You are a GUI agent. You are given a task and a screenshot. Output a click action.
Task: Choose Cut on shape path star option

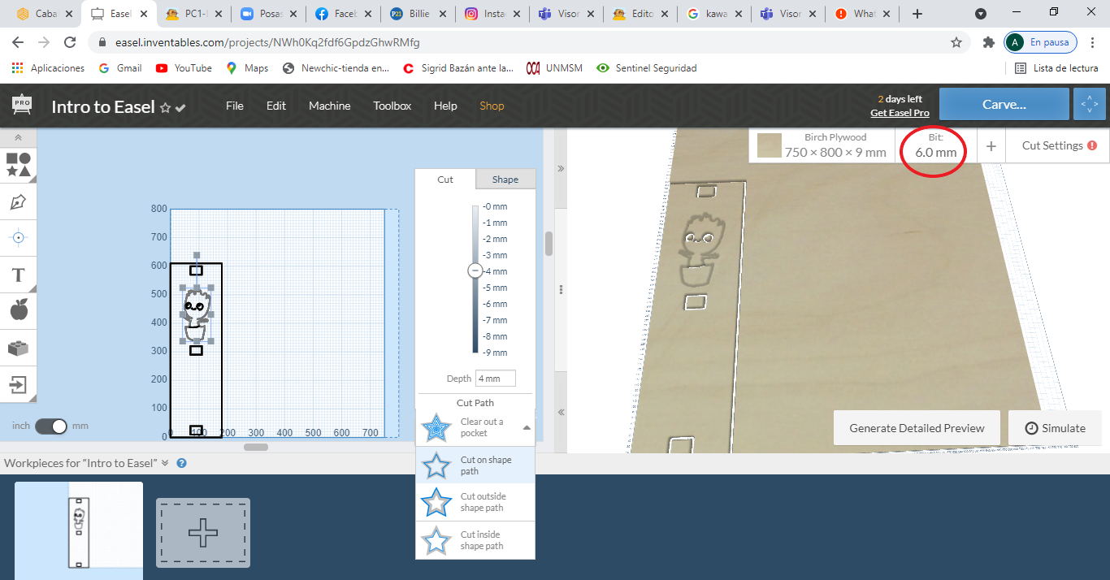point(475,465)
